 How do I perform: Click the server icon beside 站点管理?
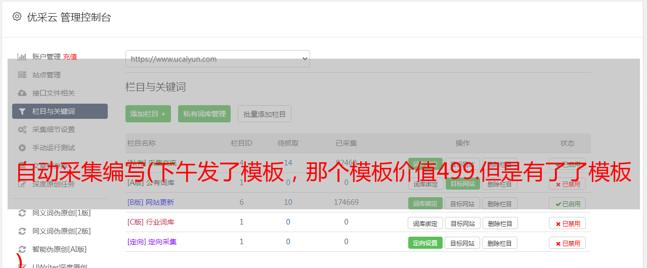(x=22, y=75)
